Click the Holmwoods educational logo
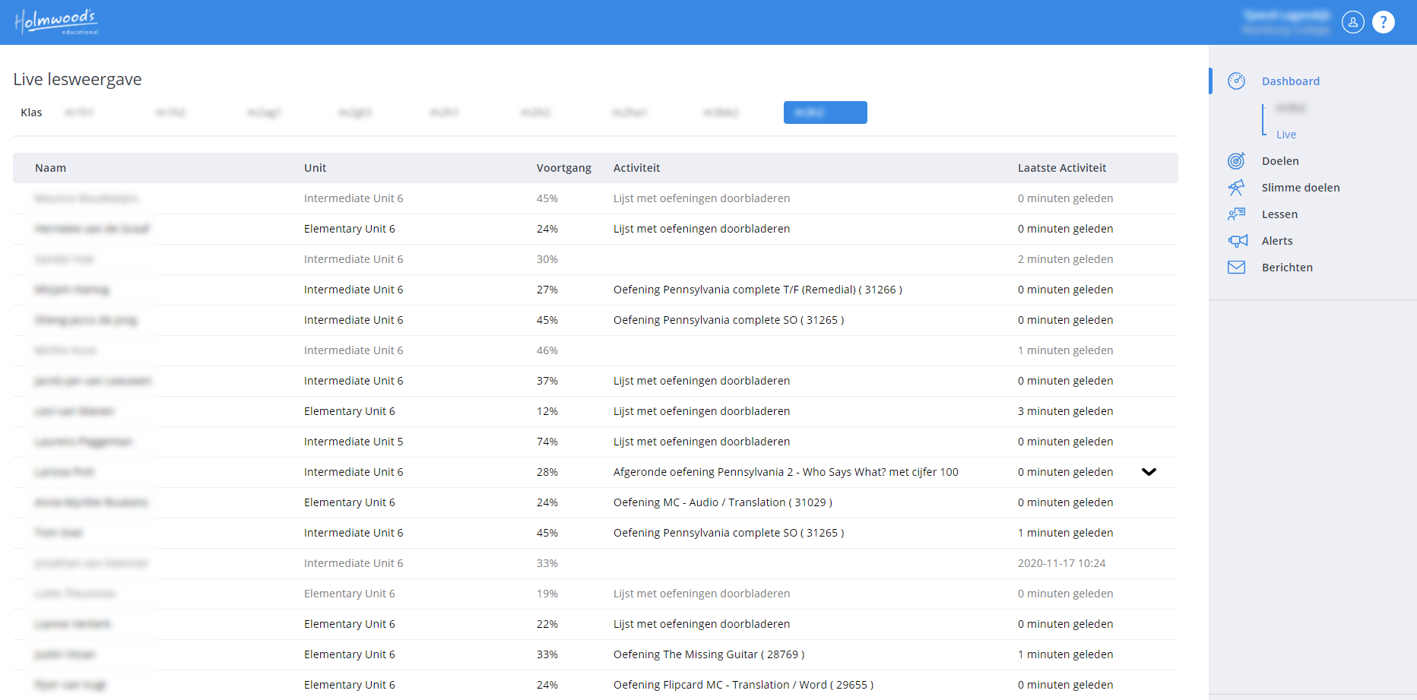The height and width of the screenshot is (700, 1417). [x=57, y=22]
